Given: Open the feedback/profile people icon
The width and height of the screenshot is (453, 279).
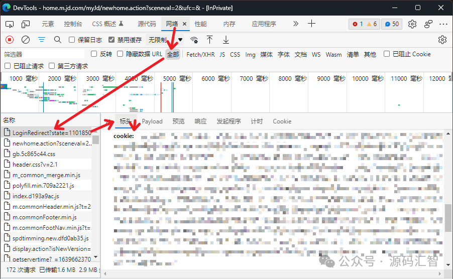Looking at the screenshot, I should coord(428,24).
